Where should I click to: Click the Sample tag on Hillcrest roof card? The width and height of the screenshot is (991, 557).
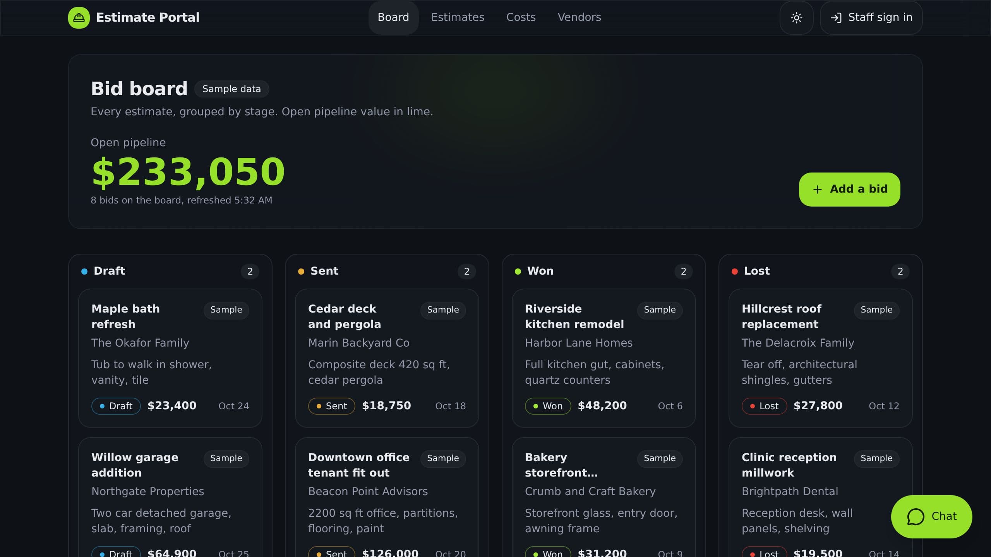pyautogui.click(x=876, y=310)
